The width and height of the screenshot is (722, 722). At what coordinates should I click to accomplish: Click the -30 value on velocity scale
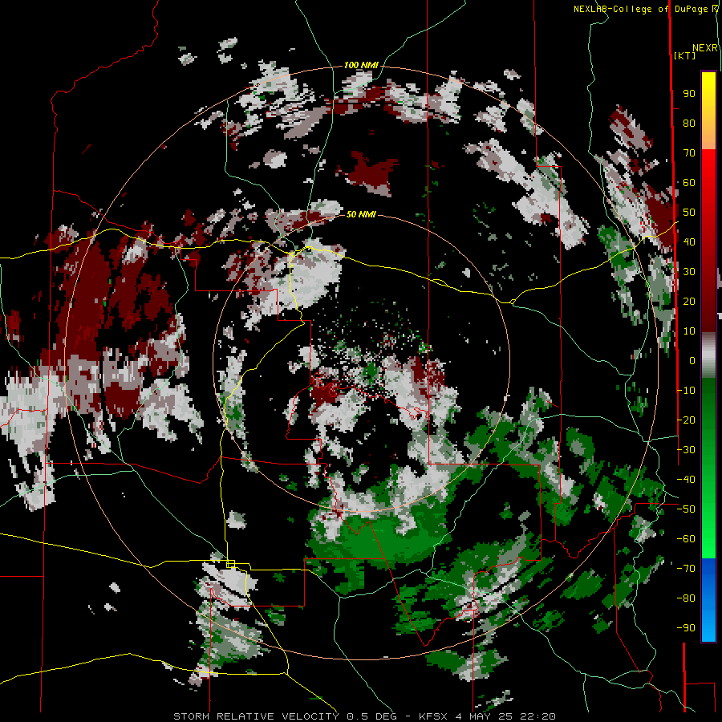click(686, 450)
